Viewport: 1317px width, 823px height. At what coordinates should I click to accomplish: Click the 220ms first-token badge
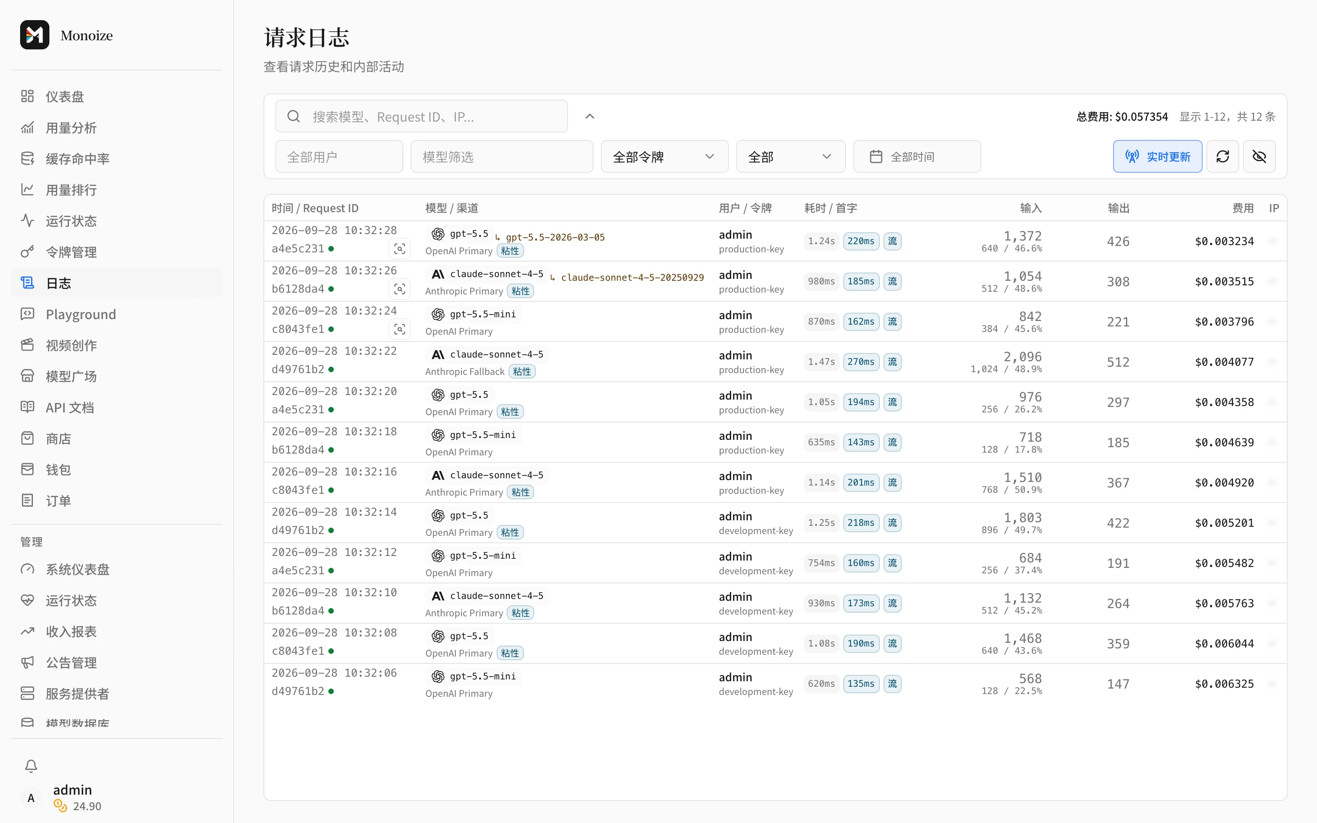pos(861,241)
